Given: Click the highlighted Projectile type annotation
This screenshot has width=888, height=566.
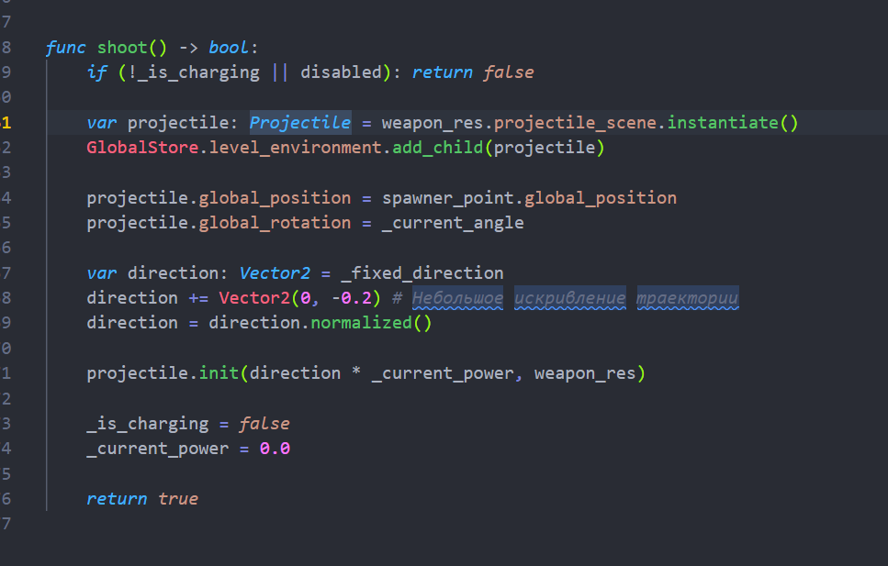Looking at the screenshot, I should click(x=299, y=122).
